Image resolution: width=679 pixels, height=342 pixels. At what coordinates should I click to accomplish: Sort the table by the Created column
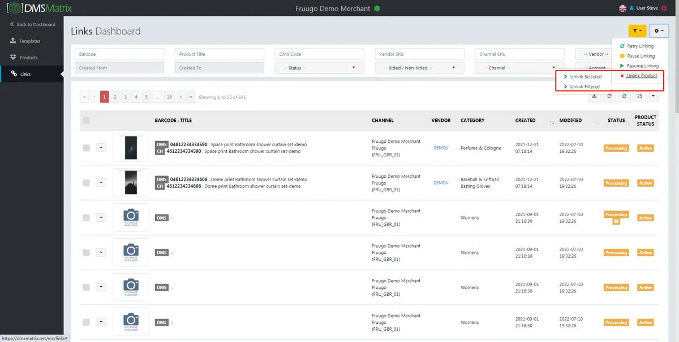click(x=534, y=120)
